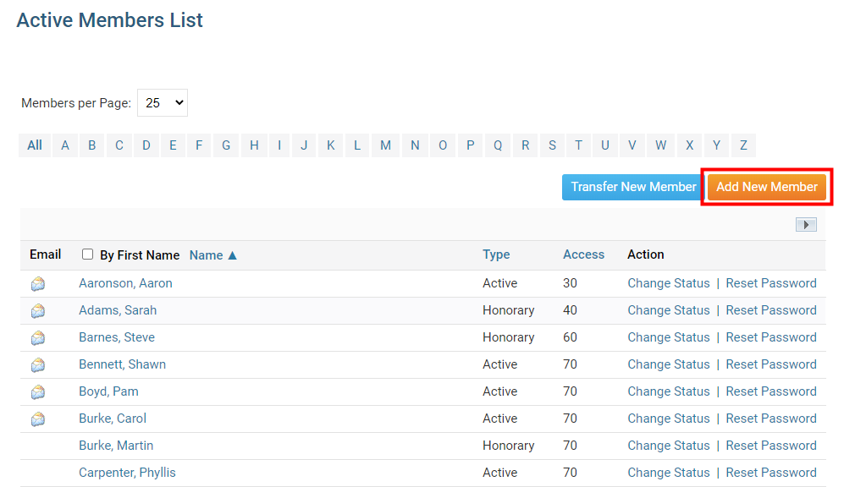Click the email icon for Aaronson, Aaron

click(38, 284)
